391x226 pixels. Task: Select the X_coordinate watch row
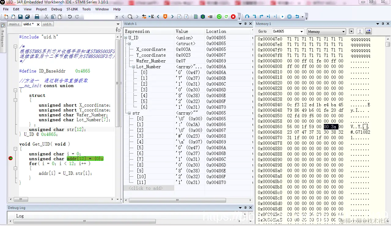click(188, 49)
